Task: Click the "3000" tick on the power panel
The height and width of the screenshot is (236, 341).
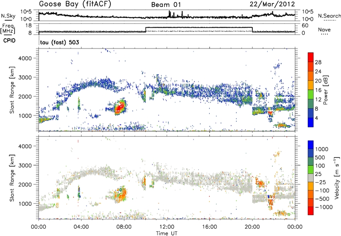Action: (x=25, y=78)
